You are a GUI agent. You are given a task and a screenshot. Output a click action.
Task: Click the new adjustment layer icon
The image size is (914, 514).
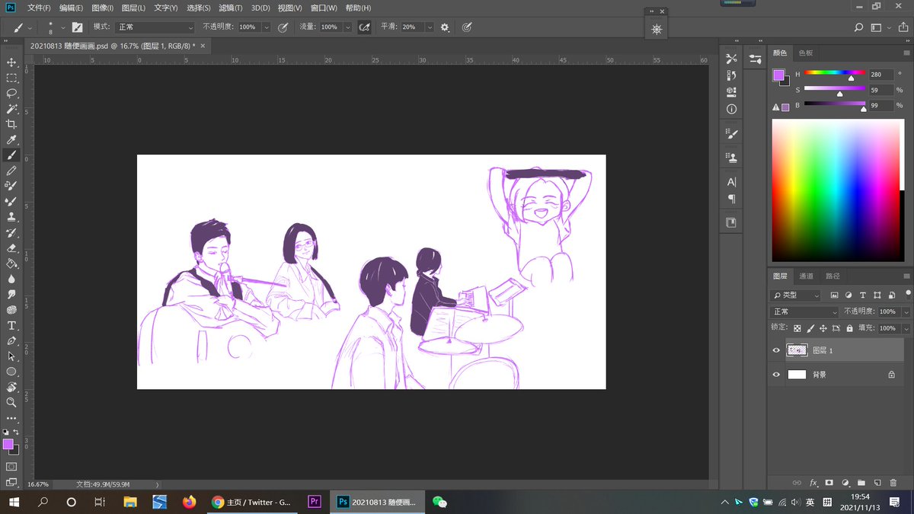click(x=845, y=483)
